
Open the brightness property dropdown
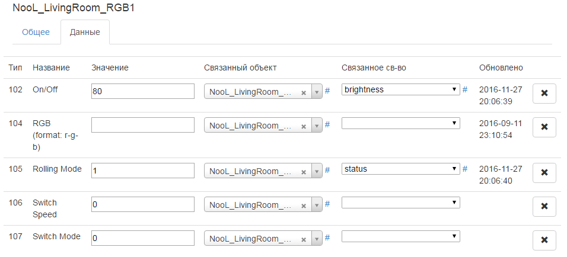point(401,89)
